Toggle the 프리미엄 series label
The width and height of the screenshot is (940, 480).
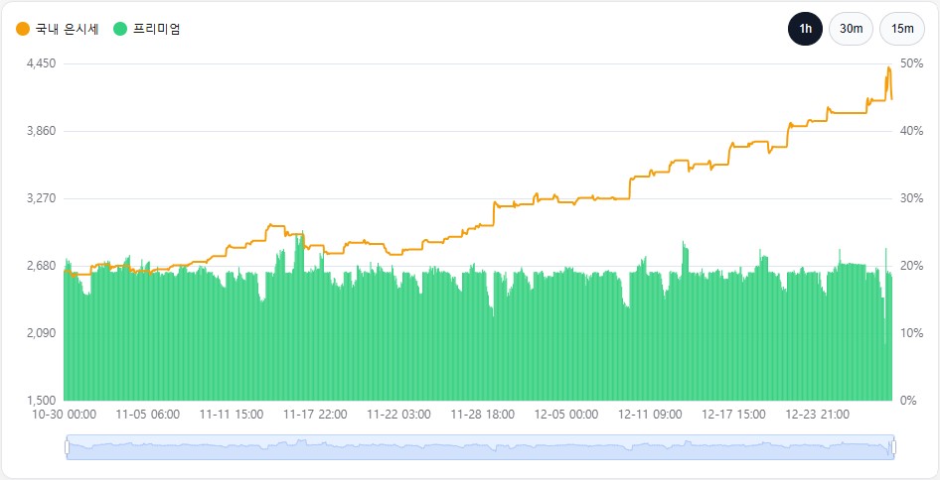[x=157, y=29]
